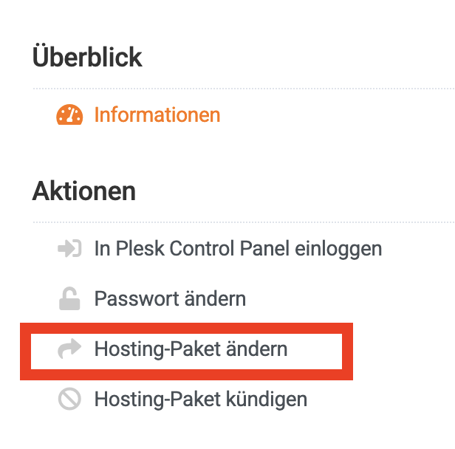Click dotted divider under Überblick heading
This screenshot has height=449, width=455.
[242, 89]
